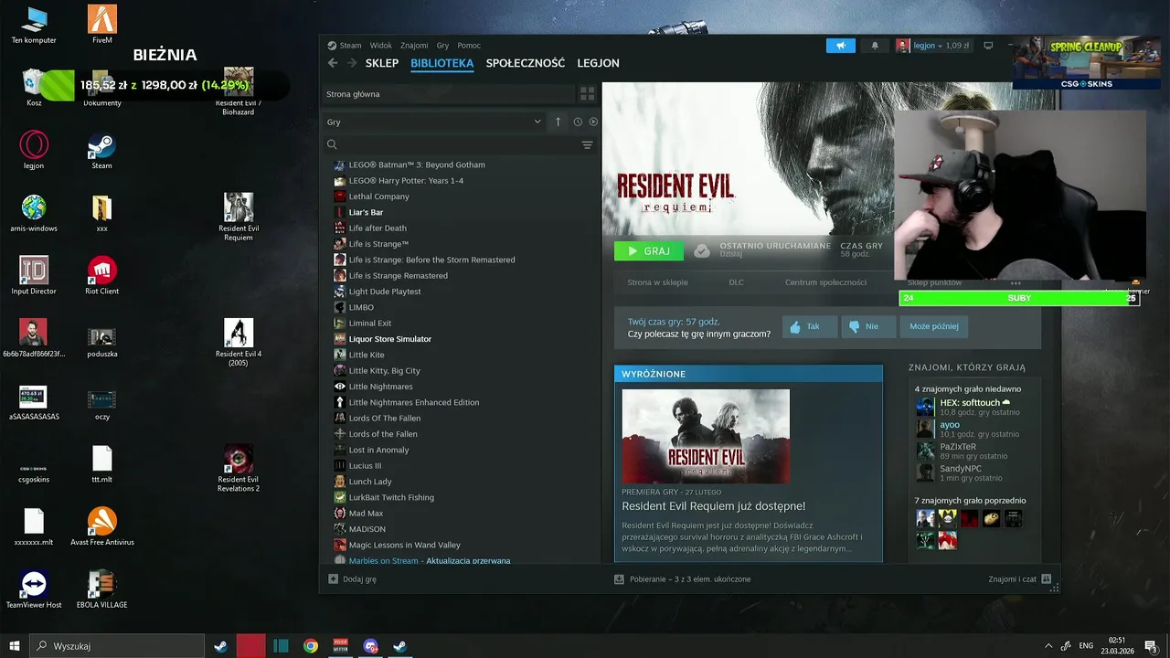This screenshot has width=1170, height=658.
Task: Open Znajomi i czat panel
Action: (1019, 578)
